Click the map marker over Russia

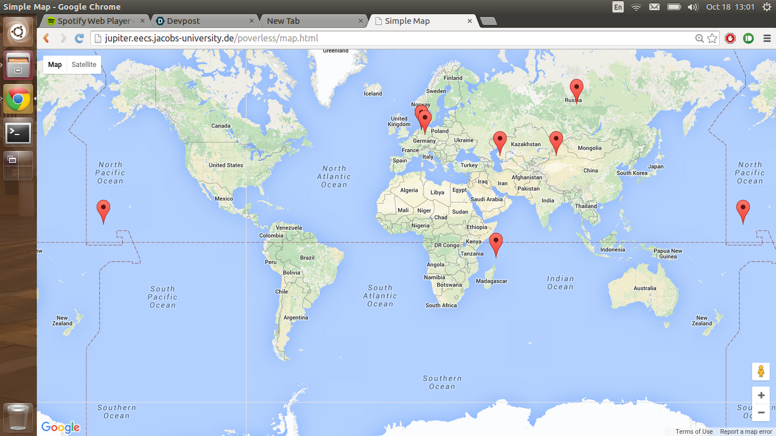(577, 91)
